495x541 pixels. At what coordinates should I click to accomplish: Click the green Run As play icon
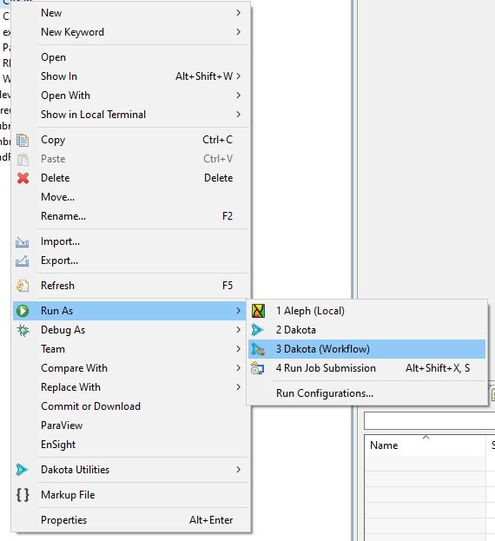click(x=23, y=311)
